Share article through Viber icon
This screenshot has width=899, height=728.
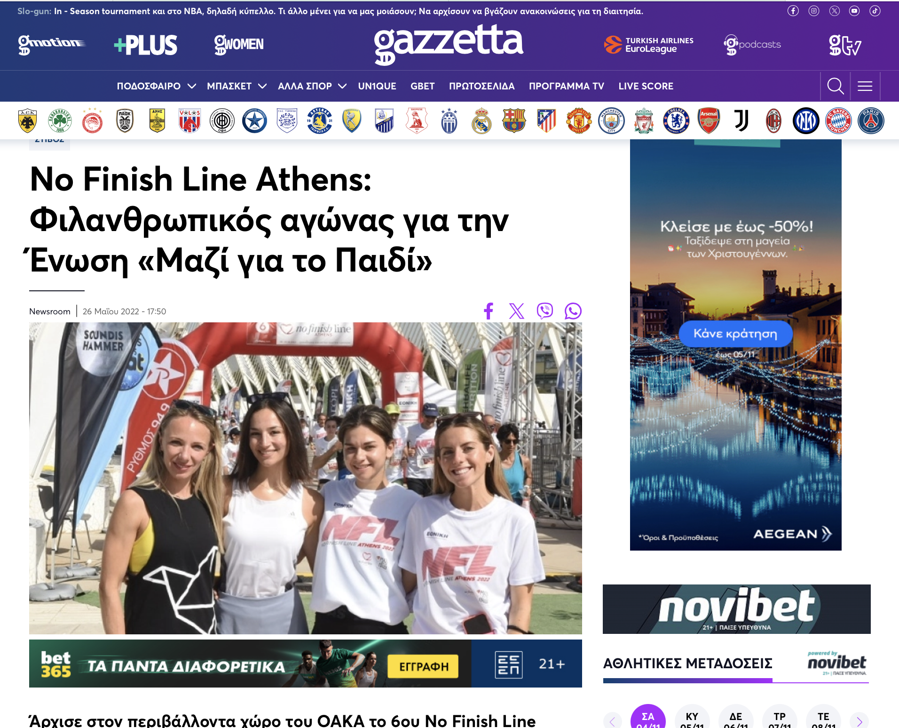pos(544,311)
